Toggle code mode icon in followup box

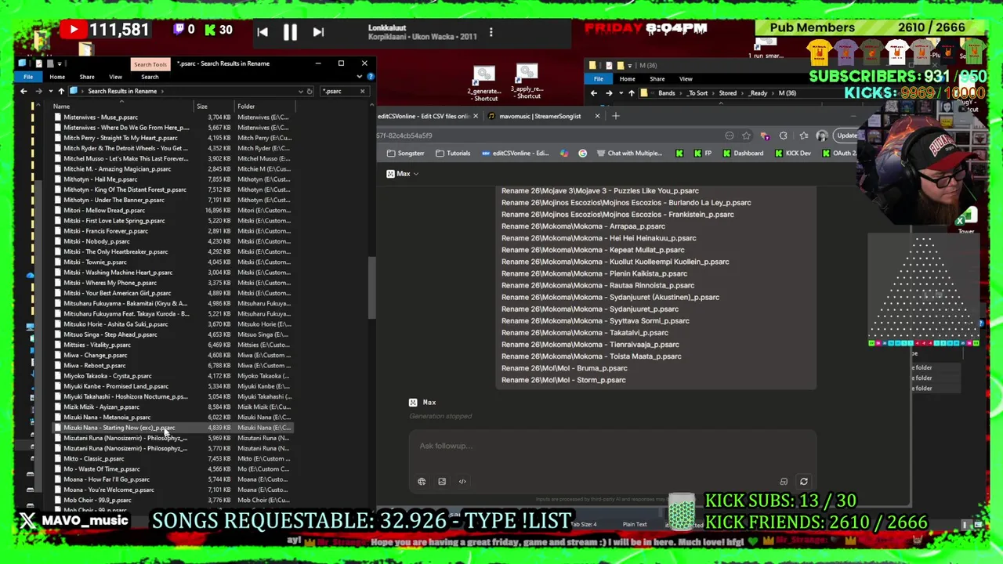point(462,482)
